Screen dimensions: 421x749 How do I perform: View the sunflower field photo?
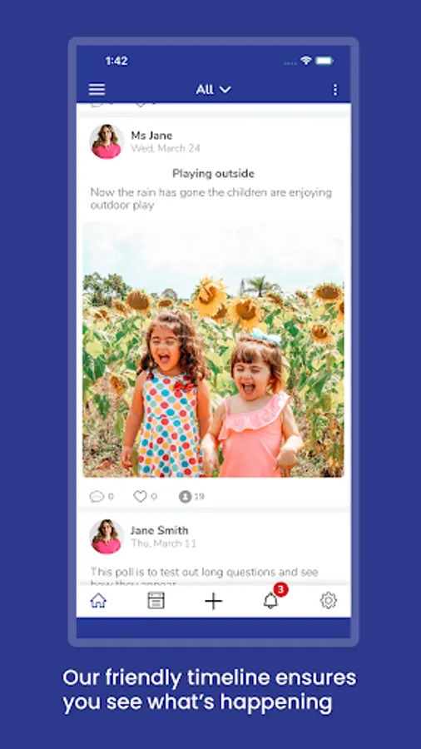(213, 350)
